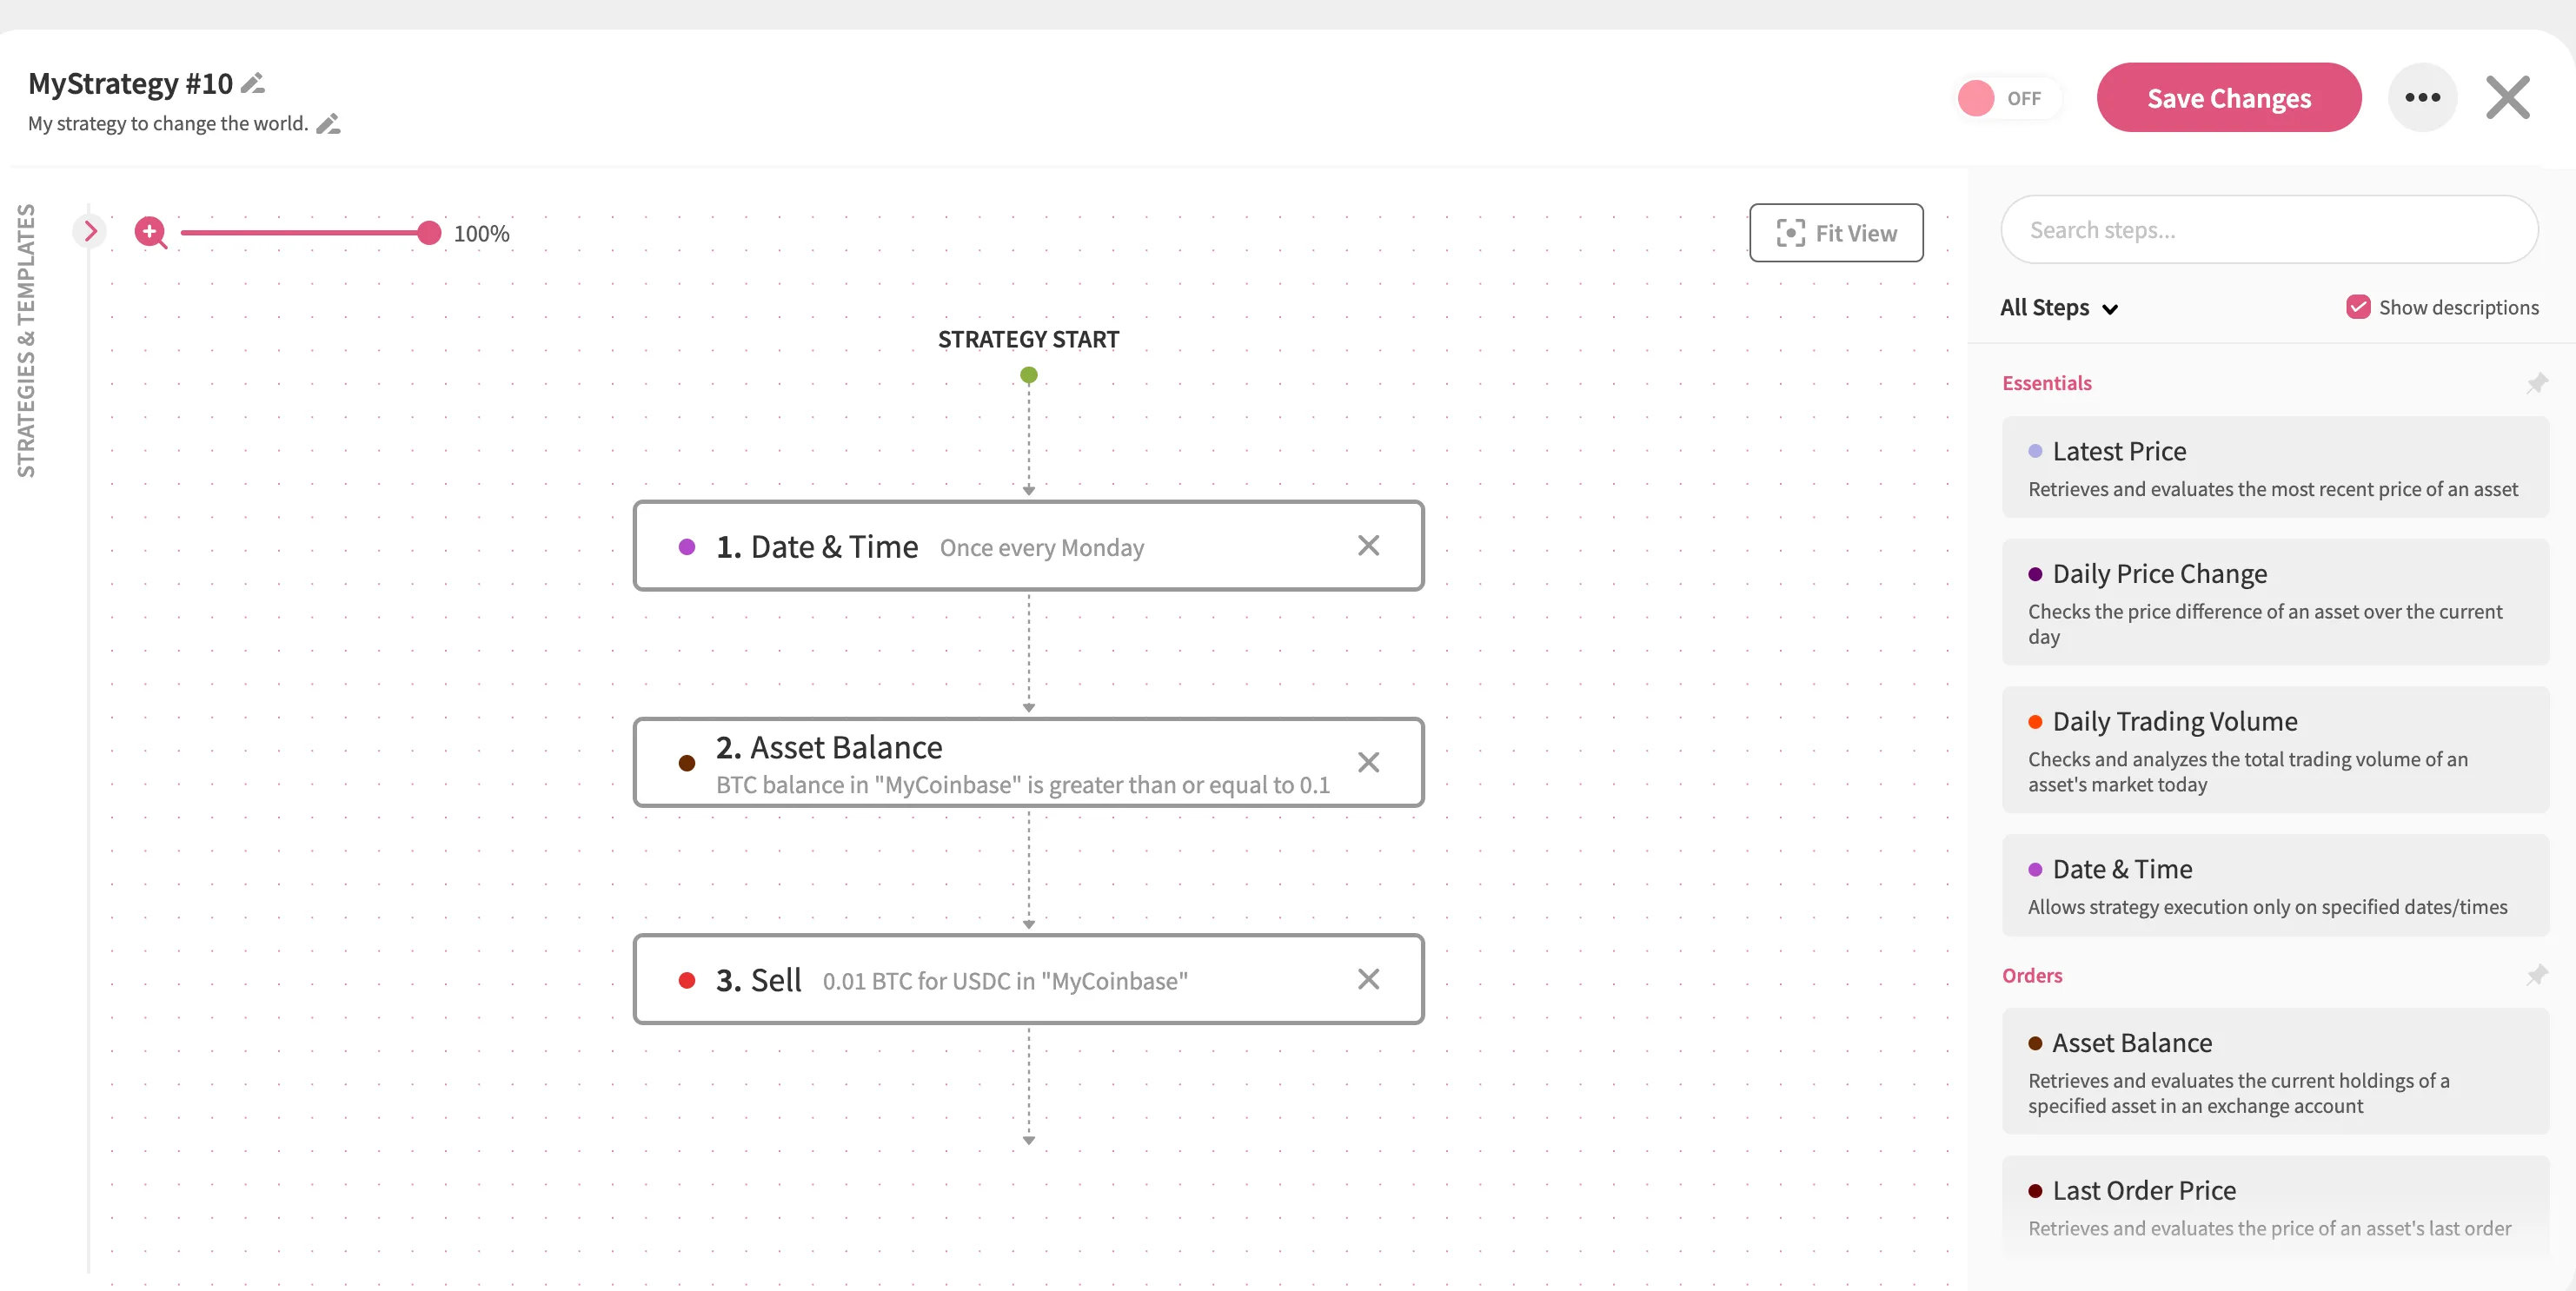Click the STRATEGY START label
Screen dimensions: 2576x1291
point(1028,340)
